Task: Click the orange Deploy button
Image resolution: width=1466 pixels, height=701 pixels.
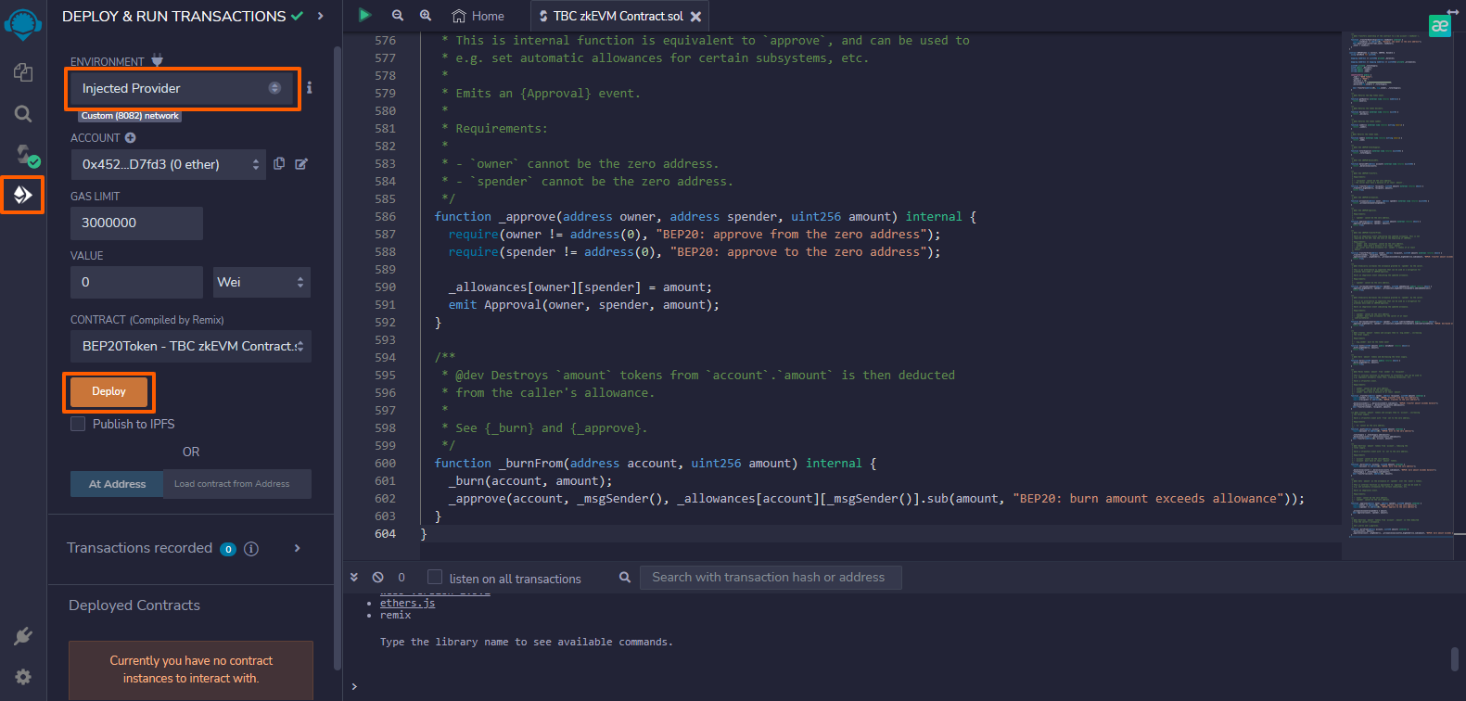Action: tap(108, 391)
